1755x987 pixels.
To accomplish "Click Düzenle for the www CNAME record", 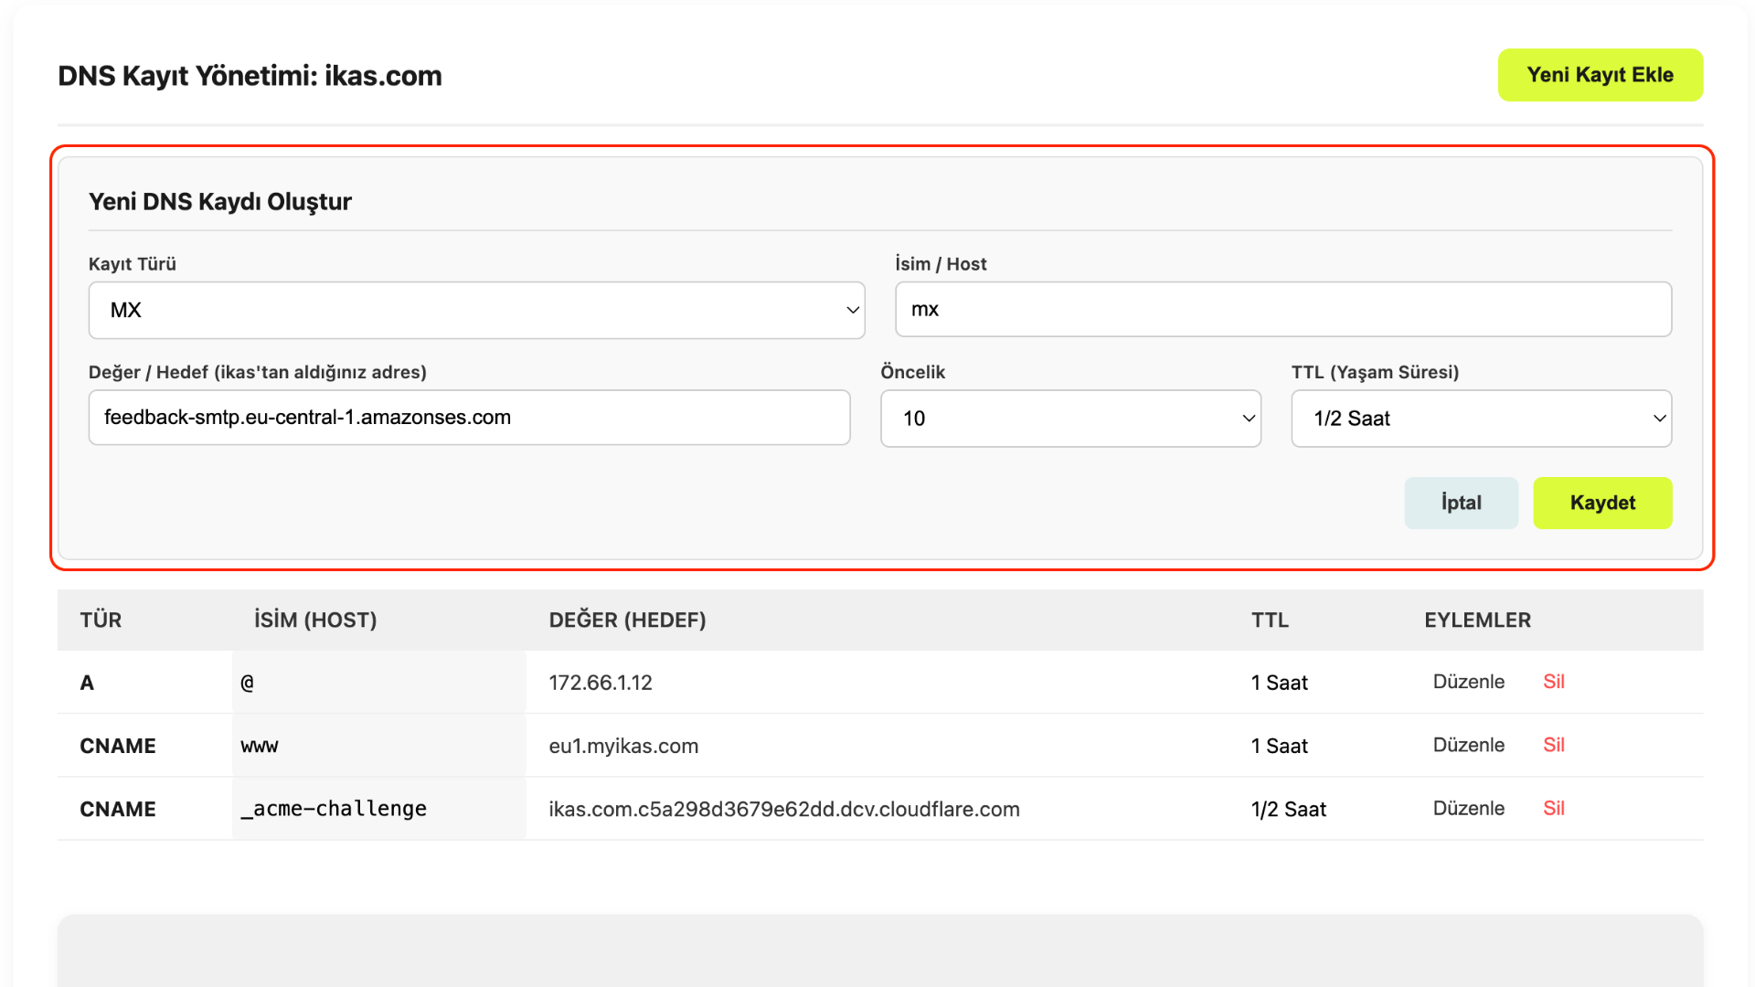I will coord(1468,745).
